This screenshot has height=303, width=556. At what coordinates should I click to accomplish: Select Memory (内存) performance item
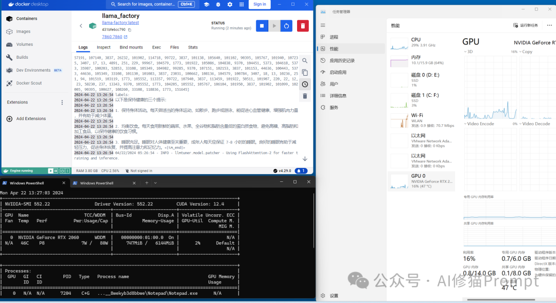click(422, 60)
